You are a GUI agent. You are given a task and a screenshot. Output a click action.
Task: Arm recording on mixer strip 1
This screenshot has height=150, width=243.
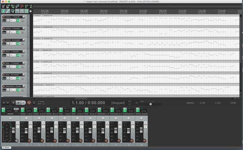[x=29, y=141]
